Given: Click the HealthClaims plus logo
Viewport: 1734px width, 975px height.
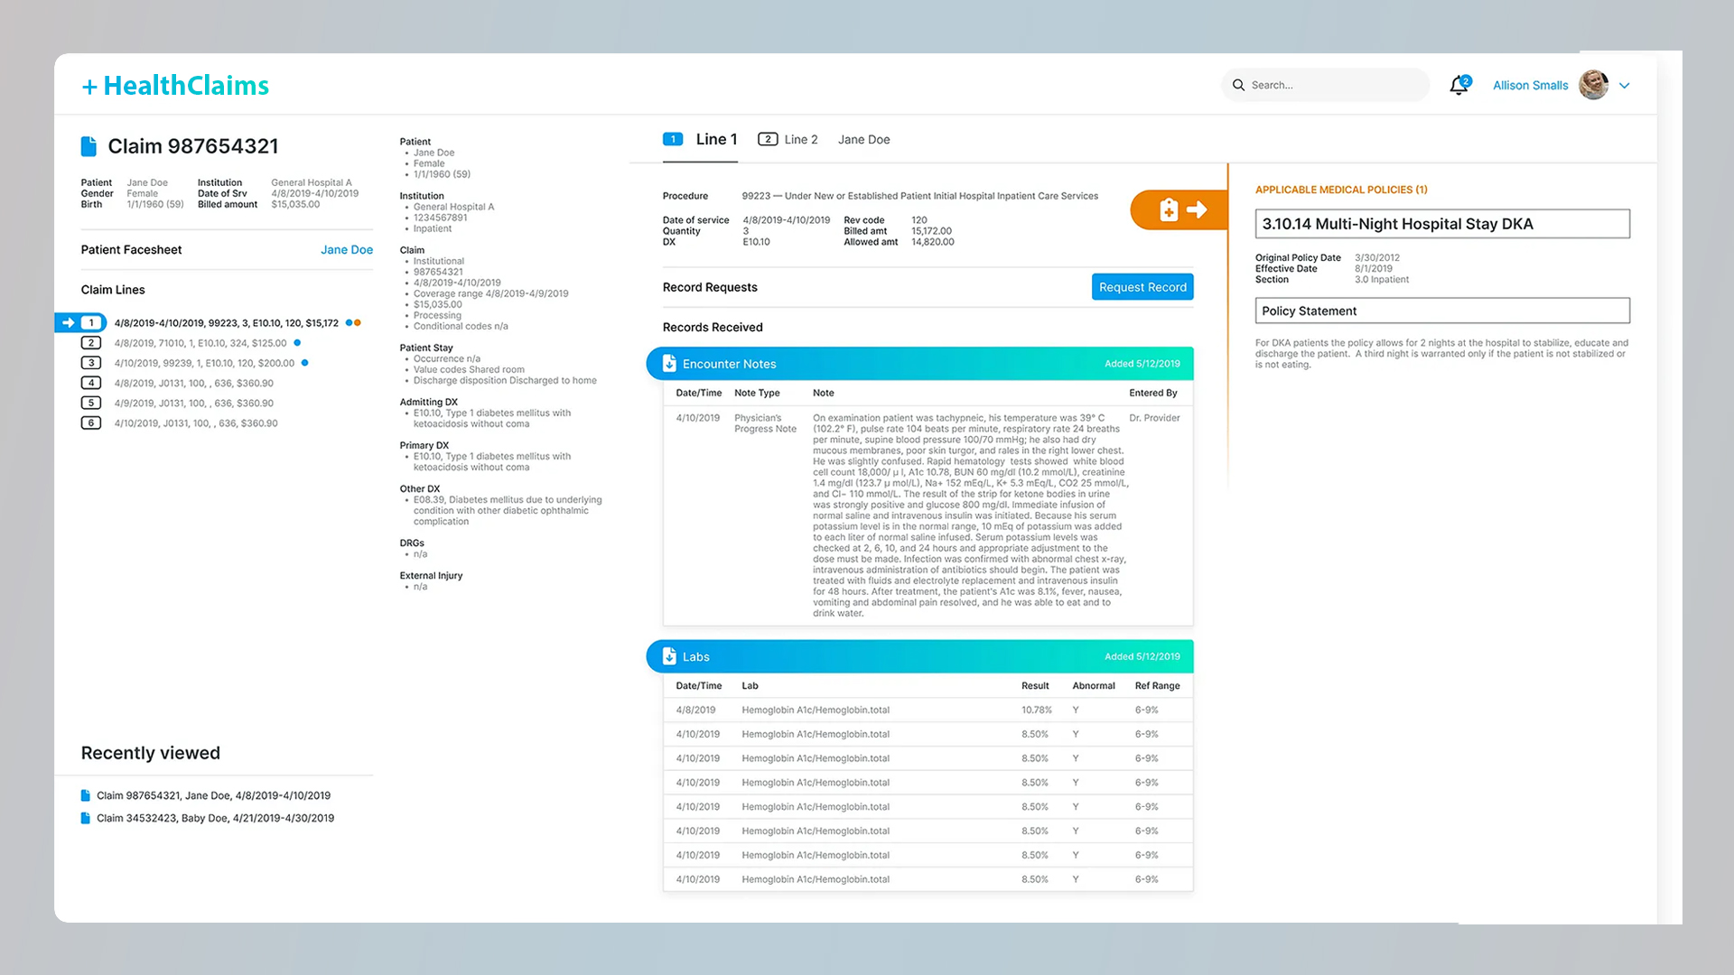Looking at the screenshot, I should pyautogui.click(x=175, y=86).
